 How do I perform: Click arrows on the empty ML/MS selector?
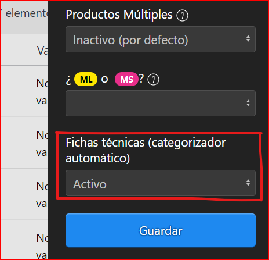pos(248,103)
